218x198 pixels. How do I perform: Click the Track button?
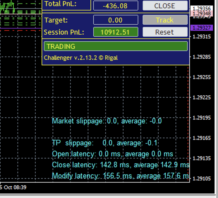point(165,20)
